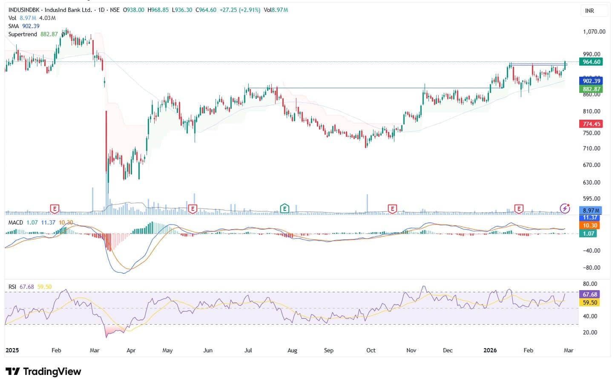Image resolution: width=615 pixels, height=386 pixels.
Task: Click the close value C964.60 in the legend
Action: [x=206, y=10]
